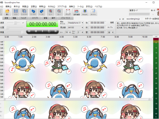The image size is (159, 119).
Task: Expand the 44100 frequency dropdown
Action: pos(82,28)
